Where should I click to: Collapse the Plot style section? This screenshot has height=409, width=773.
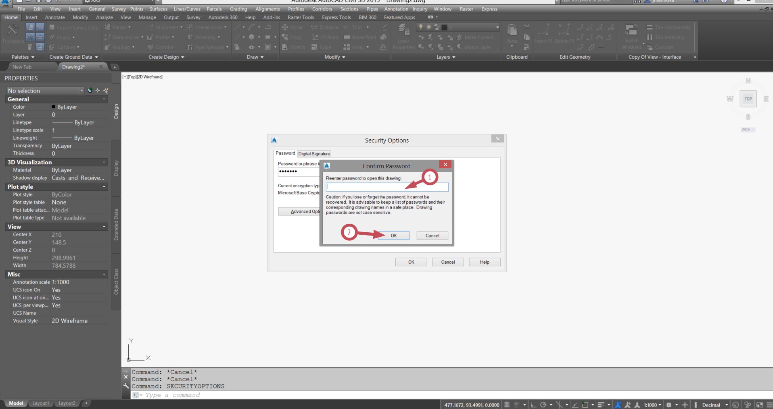point(104,187)
